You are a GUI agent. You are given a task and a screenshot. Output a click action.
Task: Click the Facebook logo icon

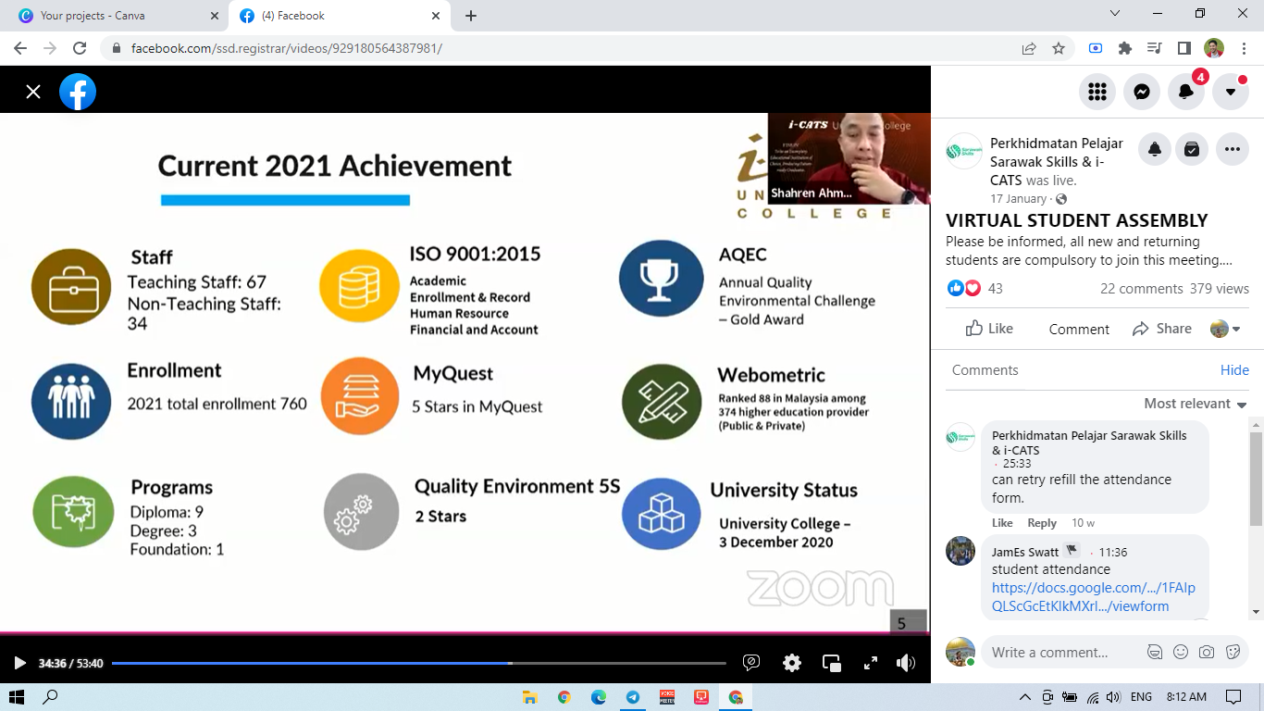point(78,92)
